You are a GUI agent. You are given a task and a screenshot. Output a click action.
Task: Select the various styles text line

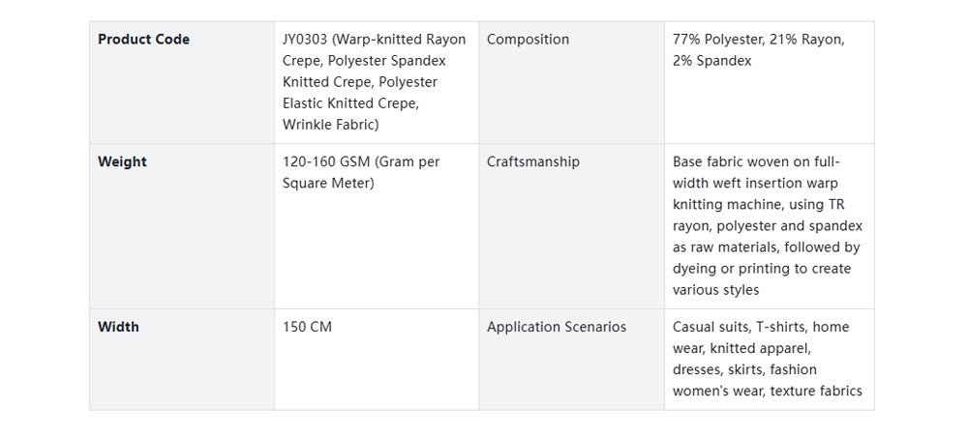click(715, 290)
